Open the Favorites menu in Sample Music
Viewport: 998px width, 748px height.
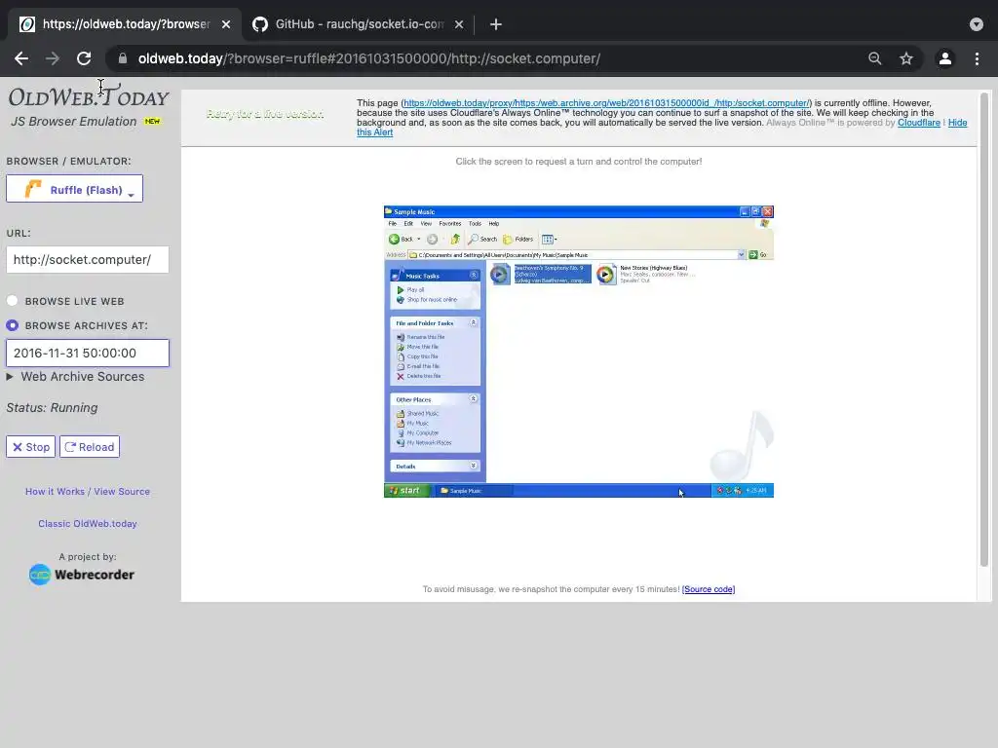[x=450, y=224]
